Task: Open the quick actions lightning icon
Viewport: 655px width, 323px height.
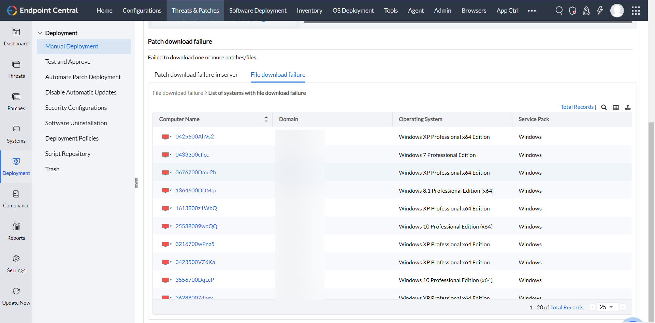Action: [x=600, y=11]
